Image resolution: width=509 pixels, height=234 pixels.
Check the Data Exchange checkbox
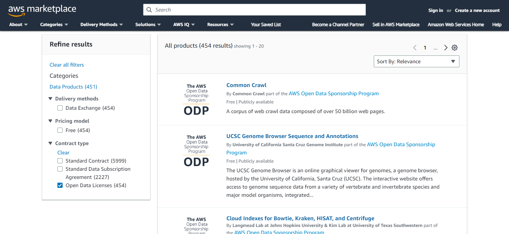click(60, 108)
